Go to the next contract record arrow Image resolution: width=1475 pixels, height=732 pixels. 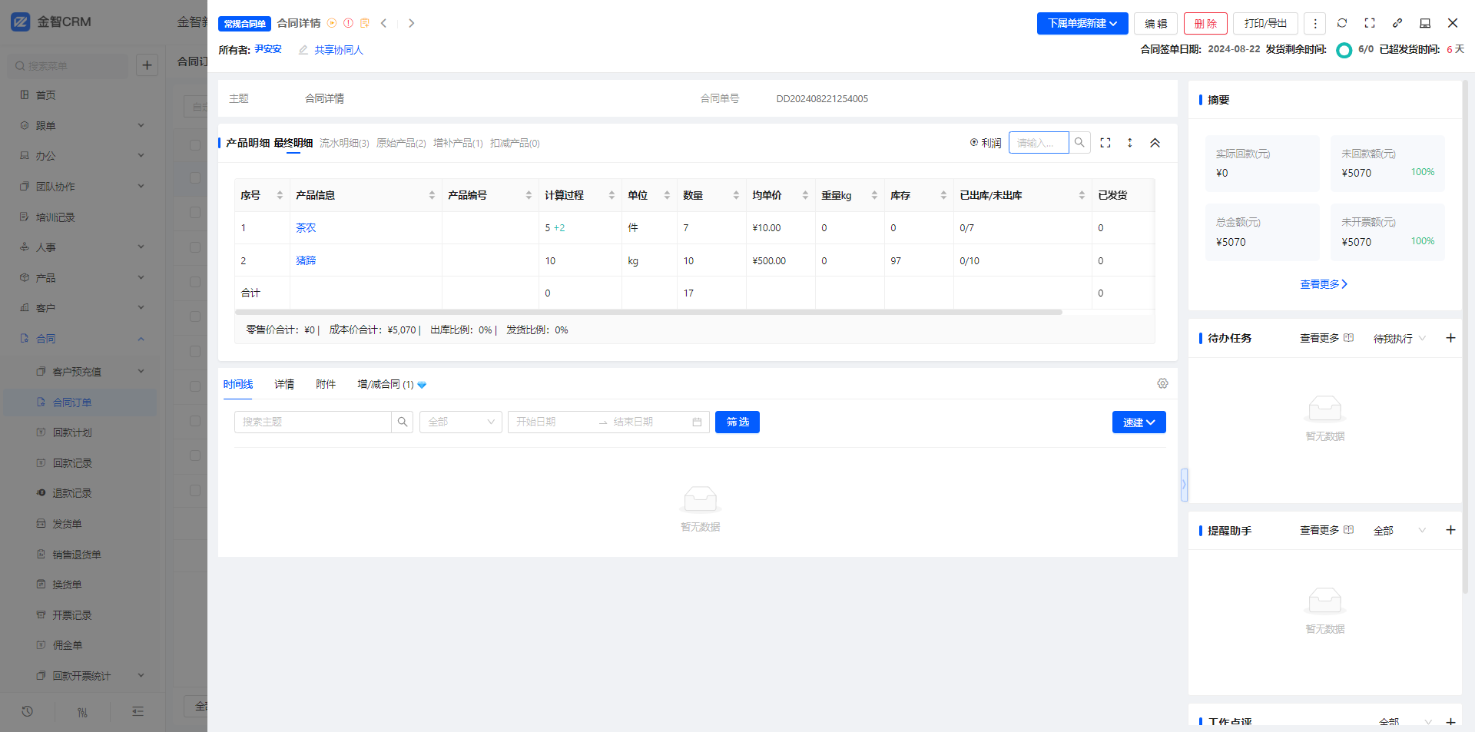[411, 23]
